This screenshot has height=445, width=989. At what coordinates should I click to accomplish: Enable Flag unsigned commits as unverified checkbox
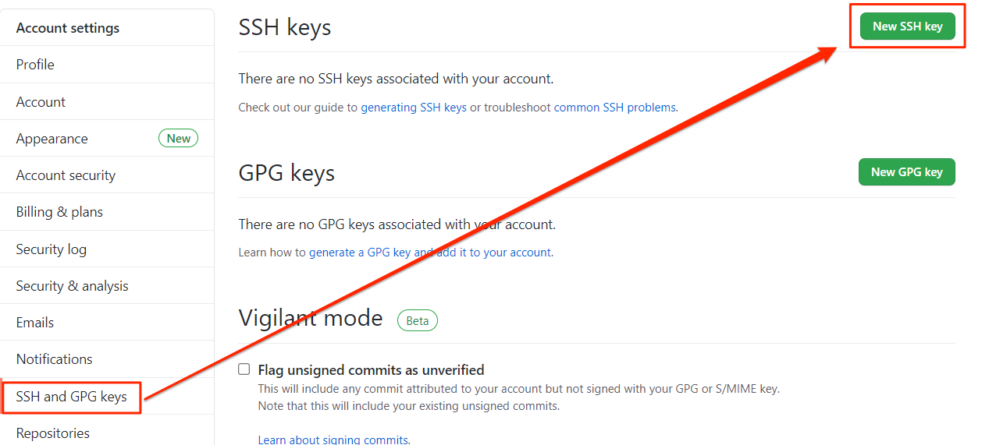(x=244, y=369)
